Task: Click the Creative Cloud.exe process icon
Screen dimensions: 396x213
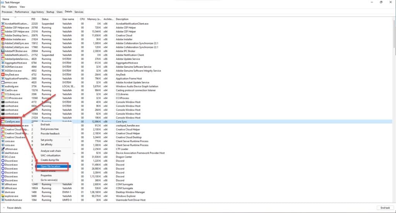Action: [x=3, y=137]
